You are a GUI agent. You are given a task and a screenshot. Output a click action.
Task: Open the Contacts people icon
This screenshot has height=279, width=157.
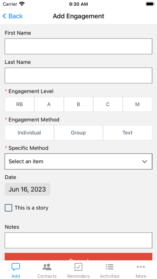pyautogui.click(x=47, y=267)
